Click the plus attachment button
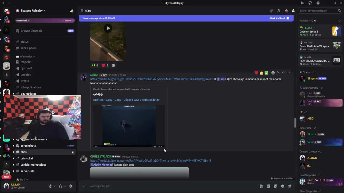344x193 pixels. point(84,186)
